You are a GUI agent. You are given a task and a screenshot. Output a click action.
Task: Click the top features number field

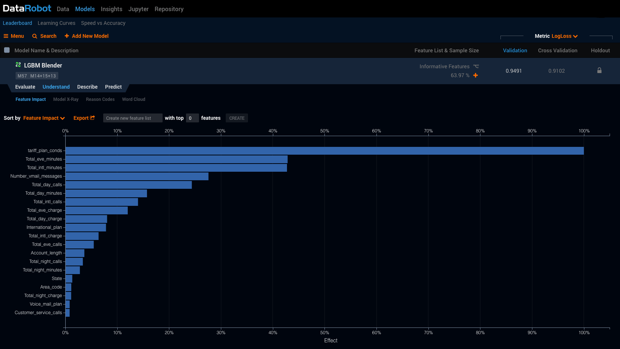pyautogui.click(x=192, y=118)
